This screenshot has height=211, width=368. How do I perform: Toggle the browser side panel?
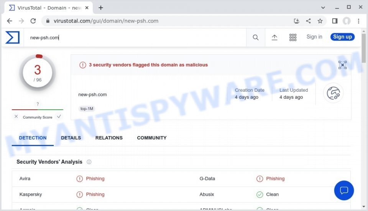tap(335, 21)
